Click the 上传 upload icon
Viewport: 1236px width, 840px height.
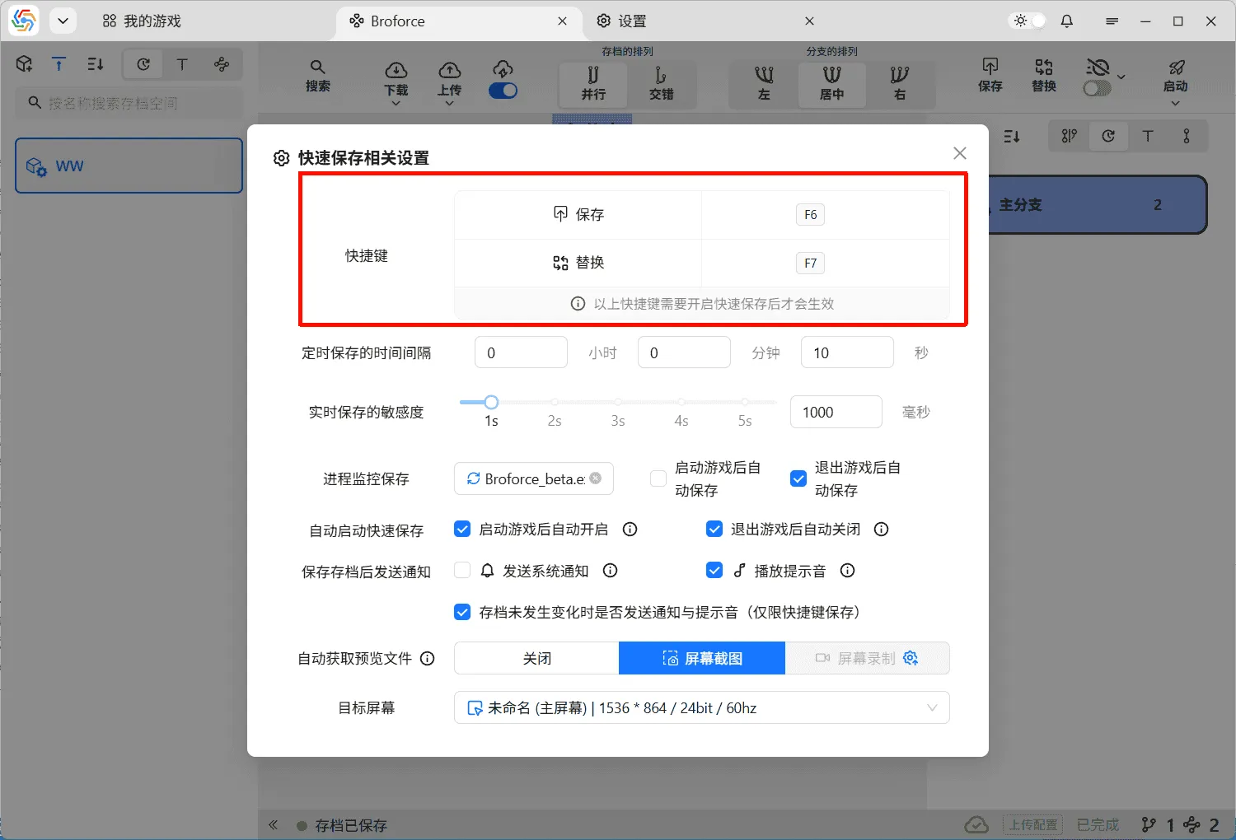449,72
